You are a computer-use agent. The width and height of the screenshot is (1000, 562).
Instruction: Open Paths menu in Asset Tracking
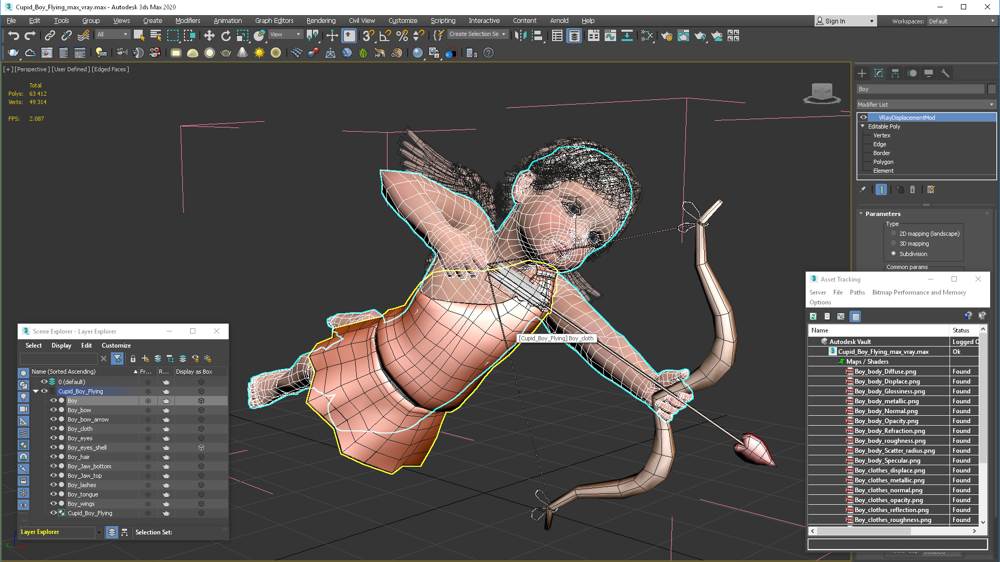point(857,292)
